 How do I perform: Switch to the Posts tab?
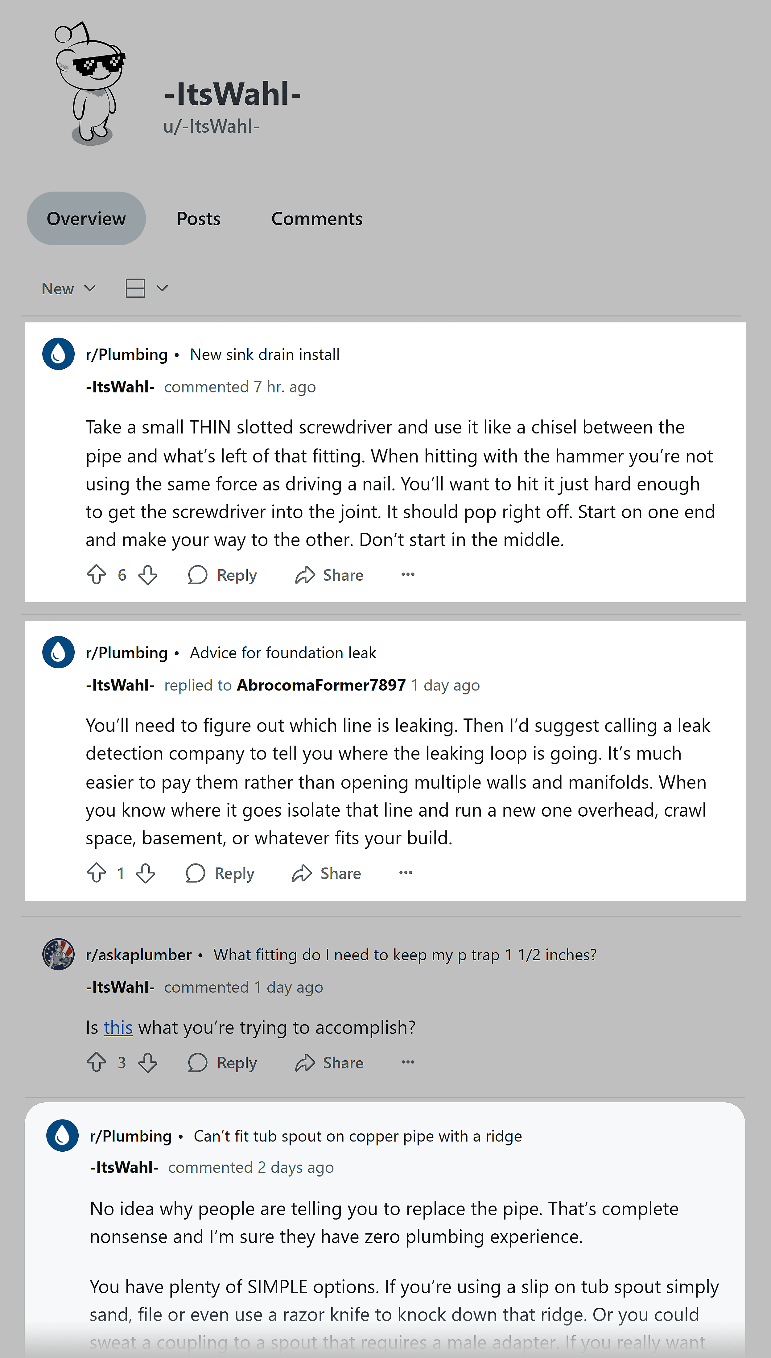tap(199, 219)
